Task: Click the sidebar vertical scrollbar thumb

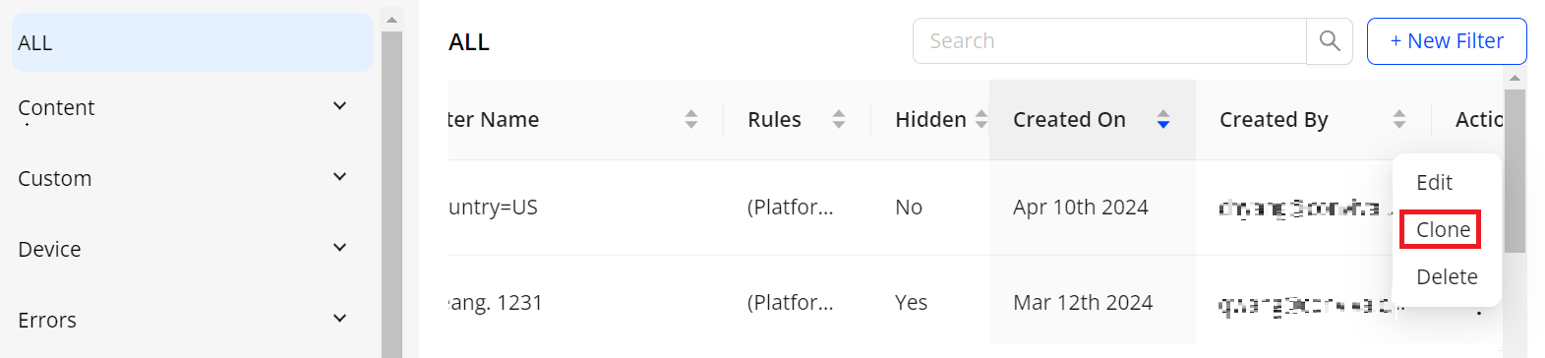Action: (391, 195)
